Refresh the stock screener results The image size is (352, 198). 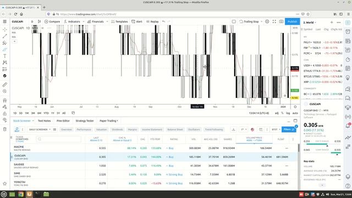17,129
